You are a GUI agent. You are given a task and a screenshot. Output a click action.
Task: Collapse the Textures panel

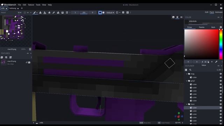31,53
